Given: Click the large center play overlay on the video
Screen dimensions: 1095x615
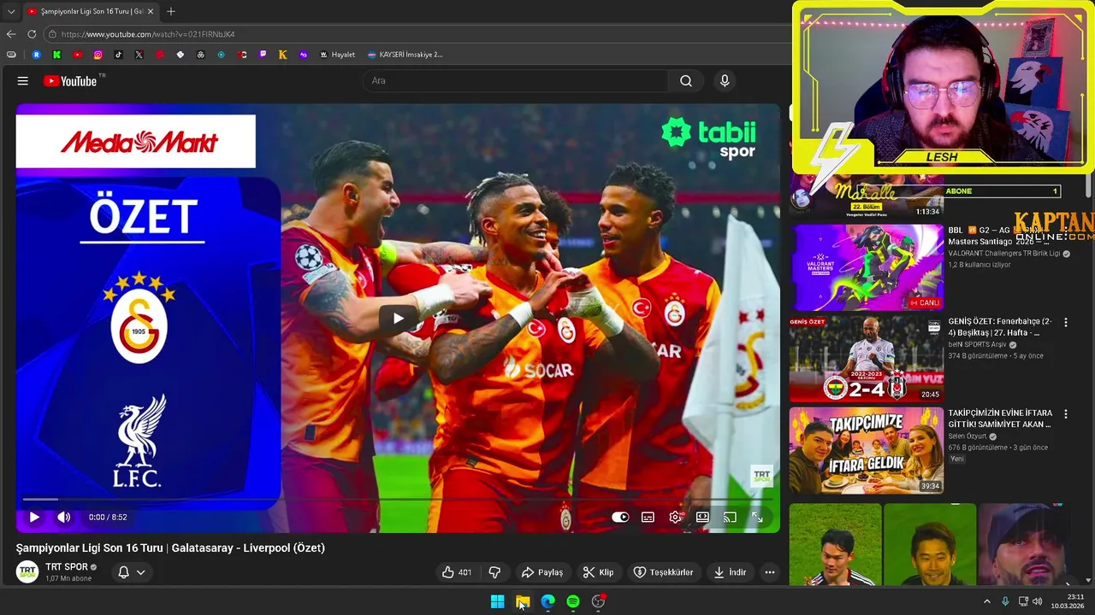Looking at the screenshot, I should (x=398, y=319).
